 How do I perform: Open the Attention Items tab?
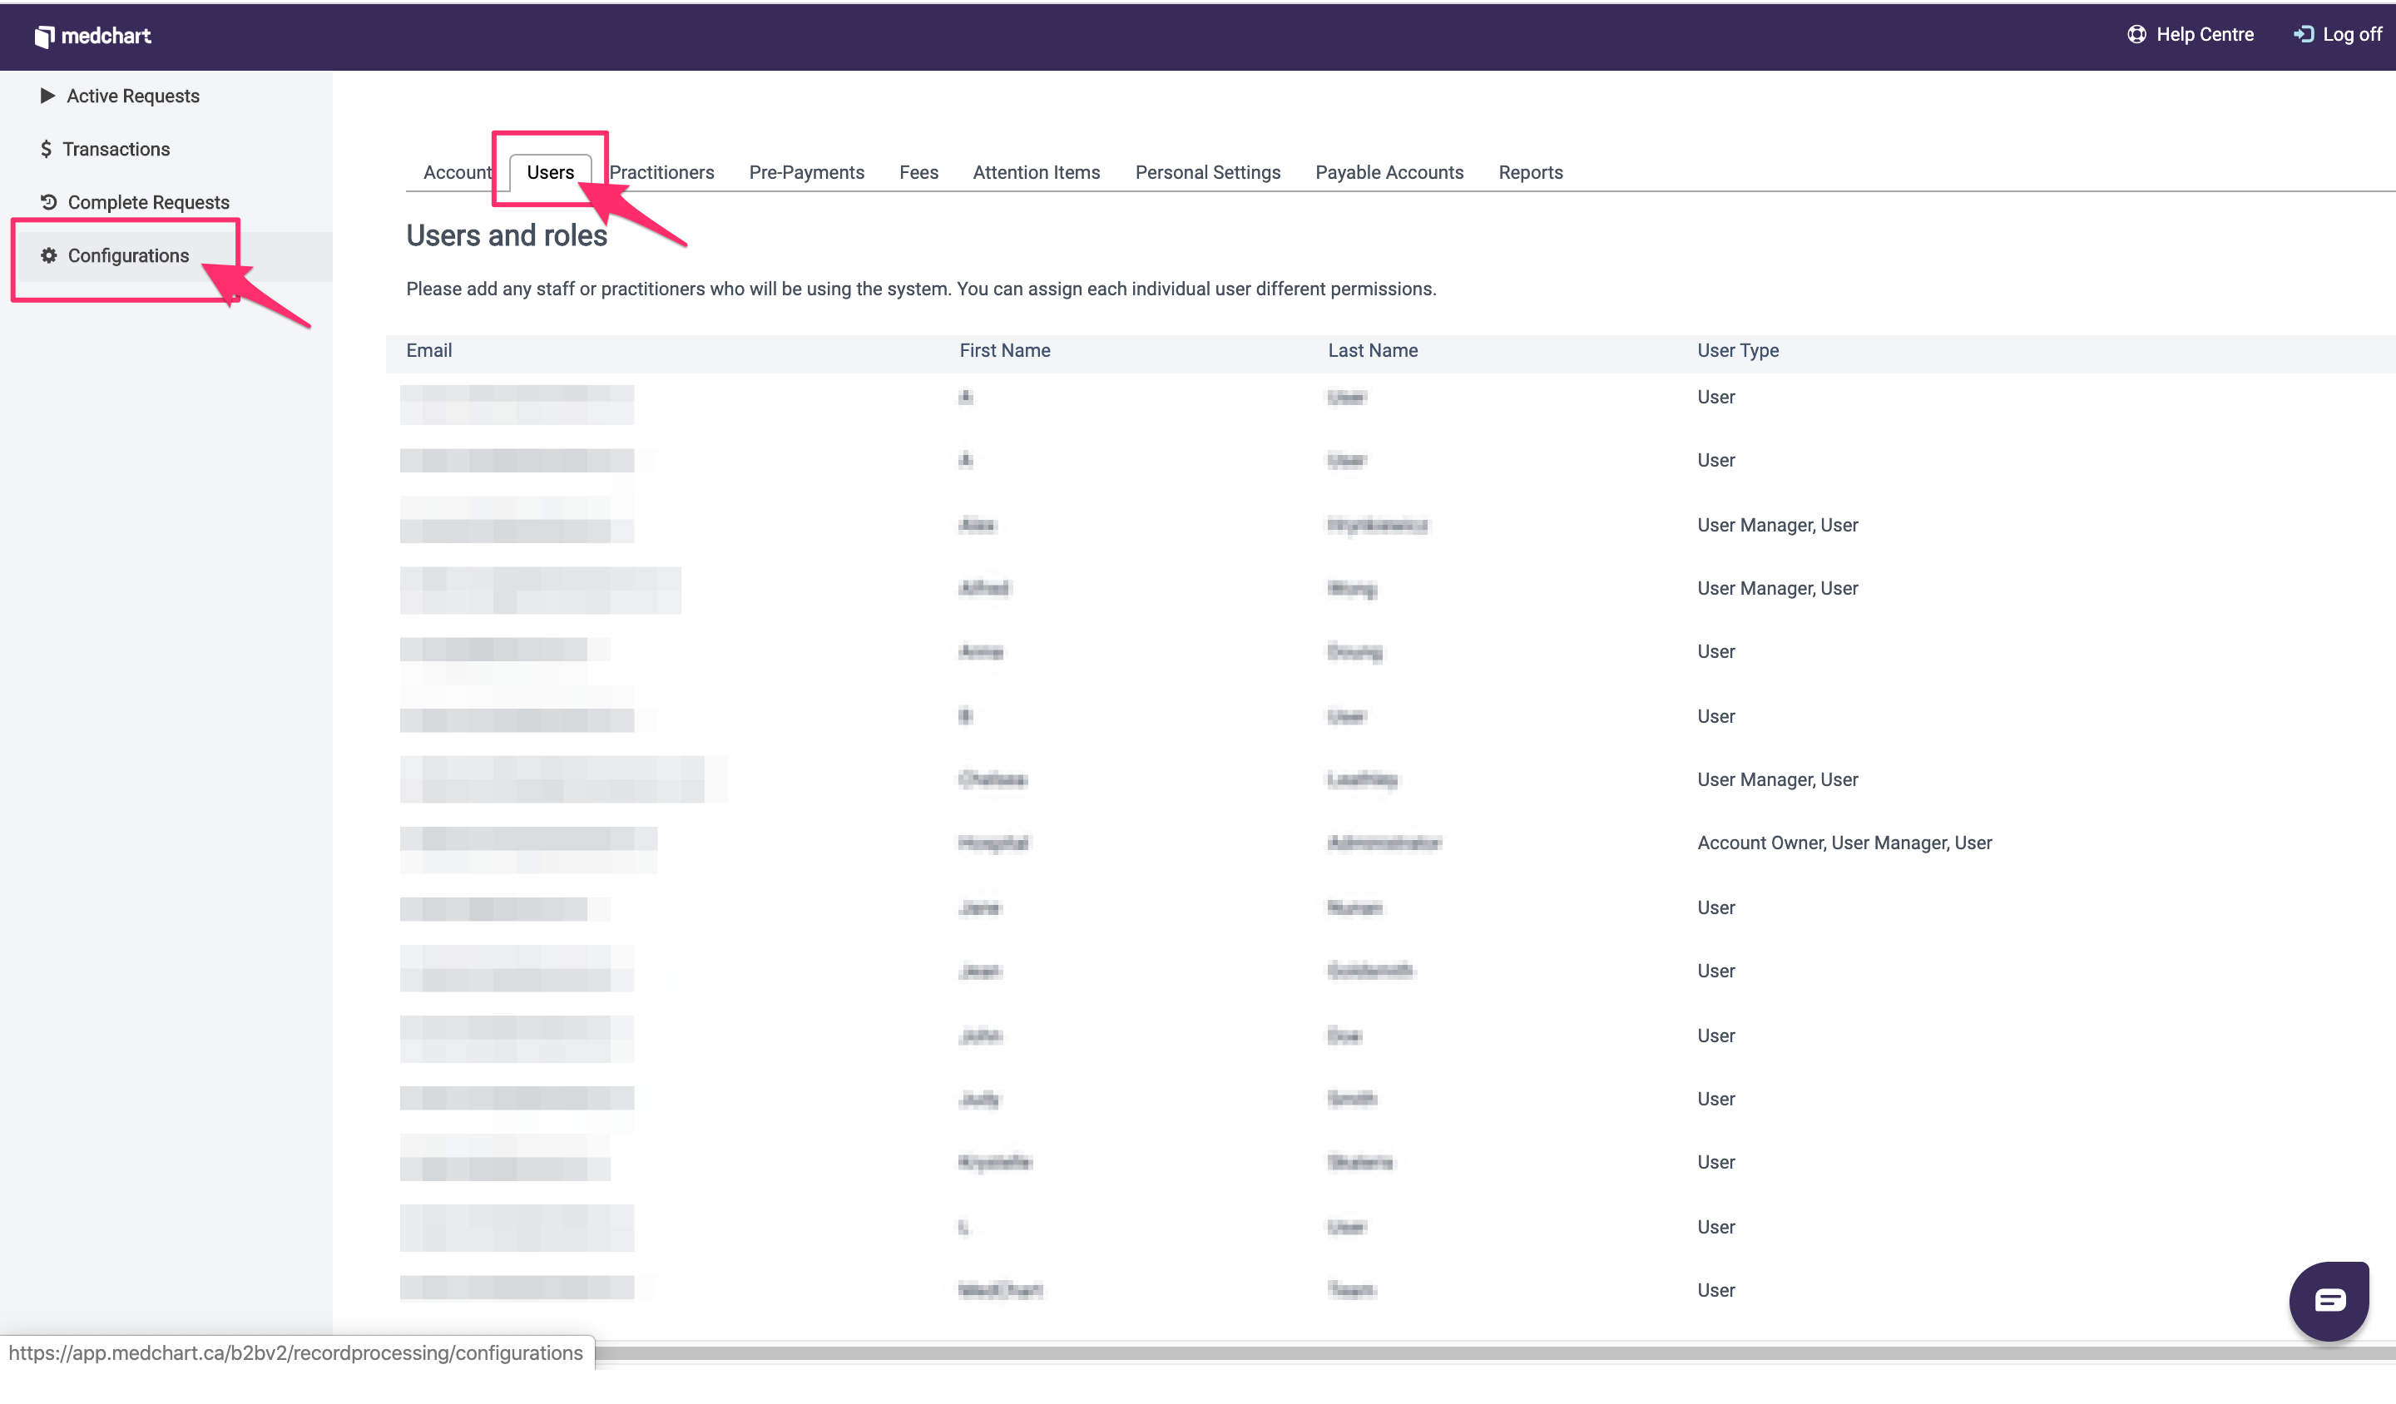pos(1036,172)
